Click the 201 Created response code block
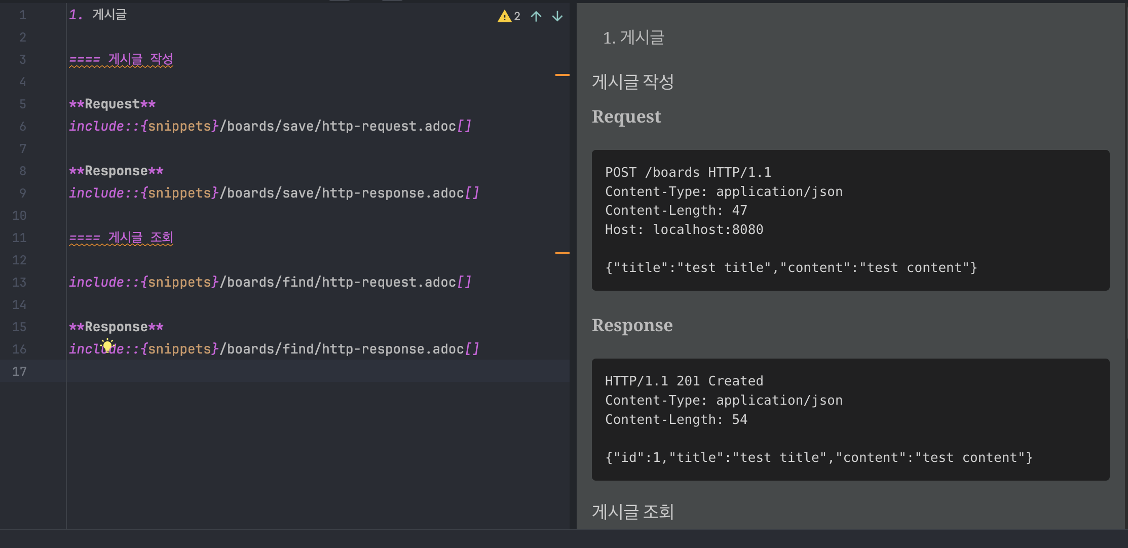Viewport: 1128px width, 548px height. tap(850, 419)
